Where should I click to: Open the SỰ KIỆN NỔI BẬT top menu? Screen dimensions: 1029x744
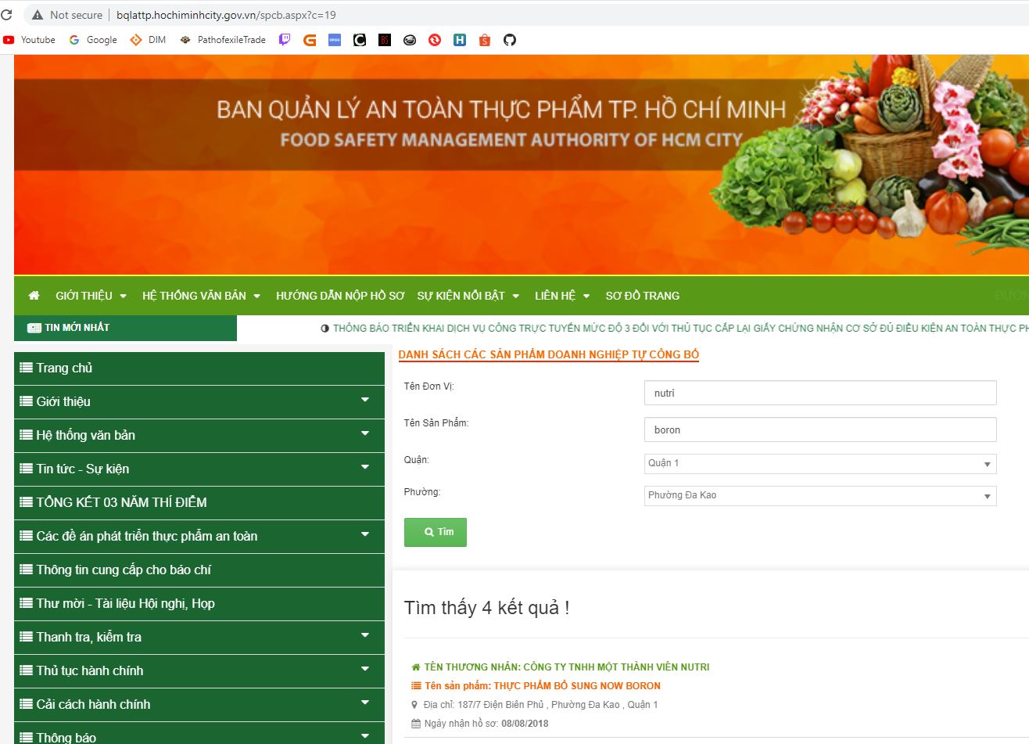point(468,296)
